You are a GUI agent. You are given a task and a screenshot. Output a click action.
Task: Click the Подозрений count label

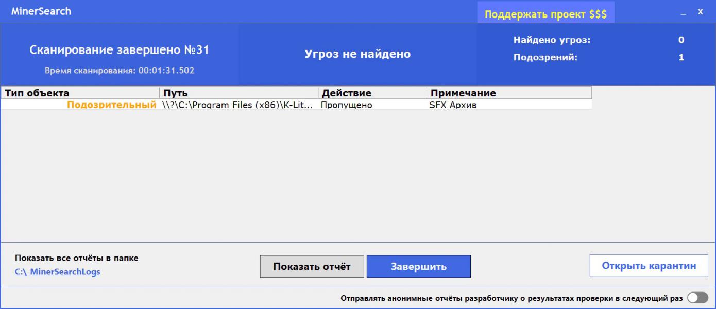click(545, 58)
